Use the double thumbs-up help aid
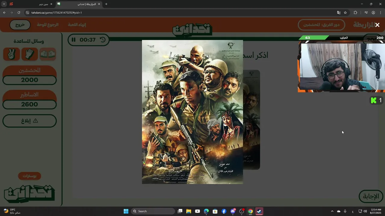The width and height of the screenshot is (385, 216). (48, 54)
